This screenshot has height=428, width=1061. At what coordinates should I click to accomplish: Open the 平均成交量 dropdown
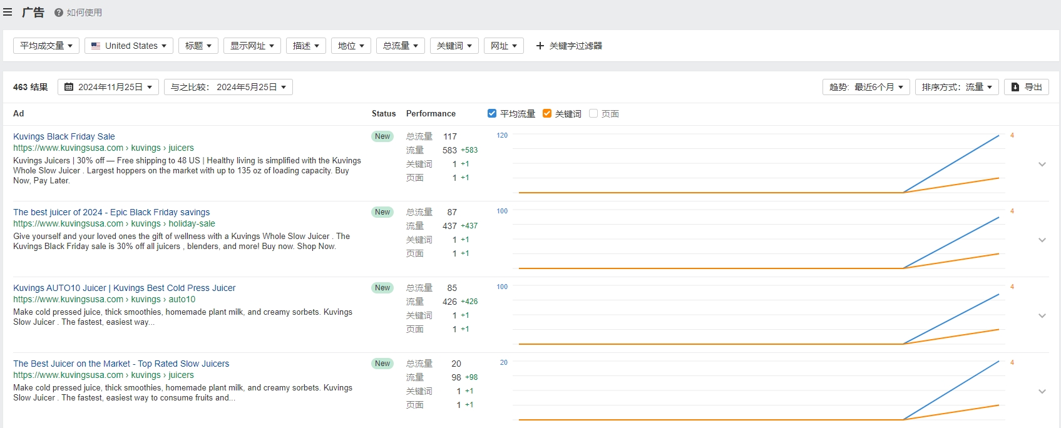coord(46,46)
